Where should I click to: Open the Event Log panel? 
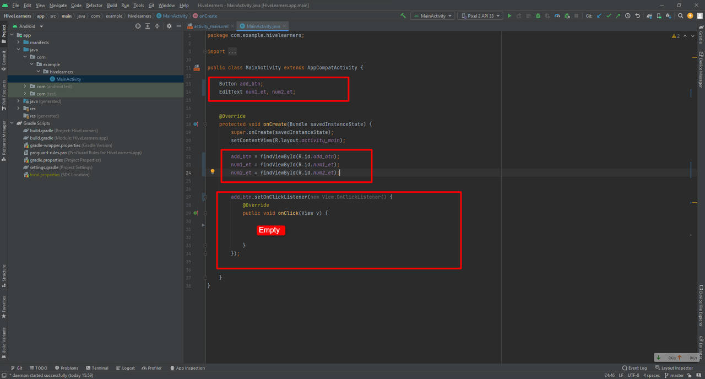[634, 368]
